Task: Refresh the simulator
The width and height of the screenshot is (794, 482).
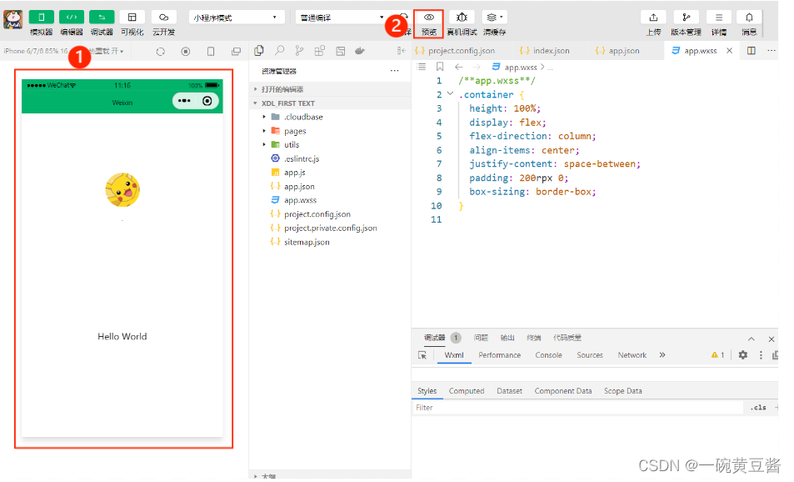Action: tap(161, 51)
